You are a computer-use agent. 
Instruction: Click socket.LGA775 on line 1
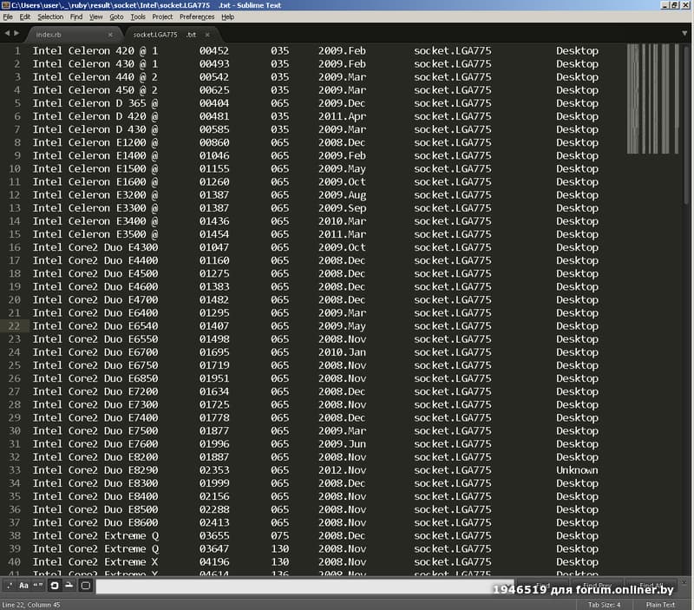click(452, 51)
